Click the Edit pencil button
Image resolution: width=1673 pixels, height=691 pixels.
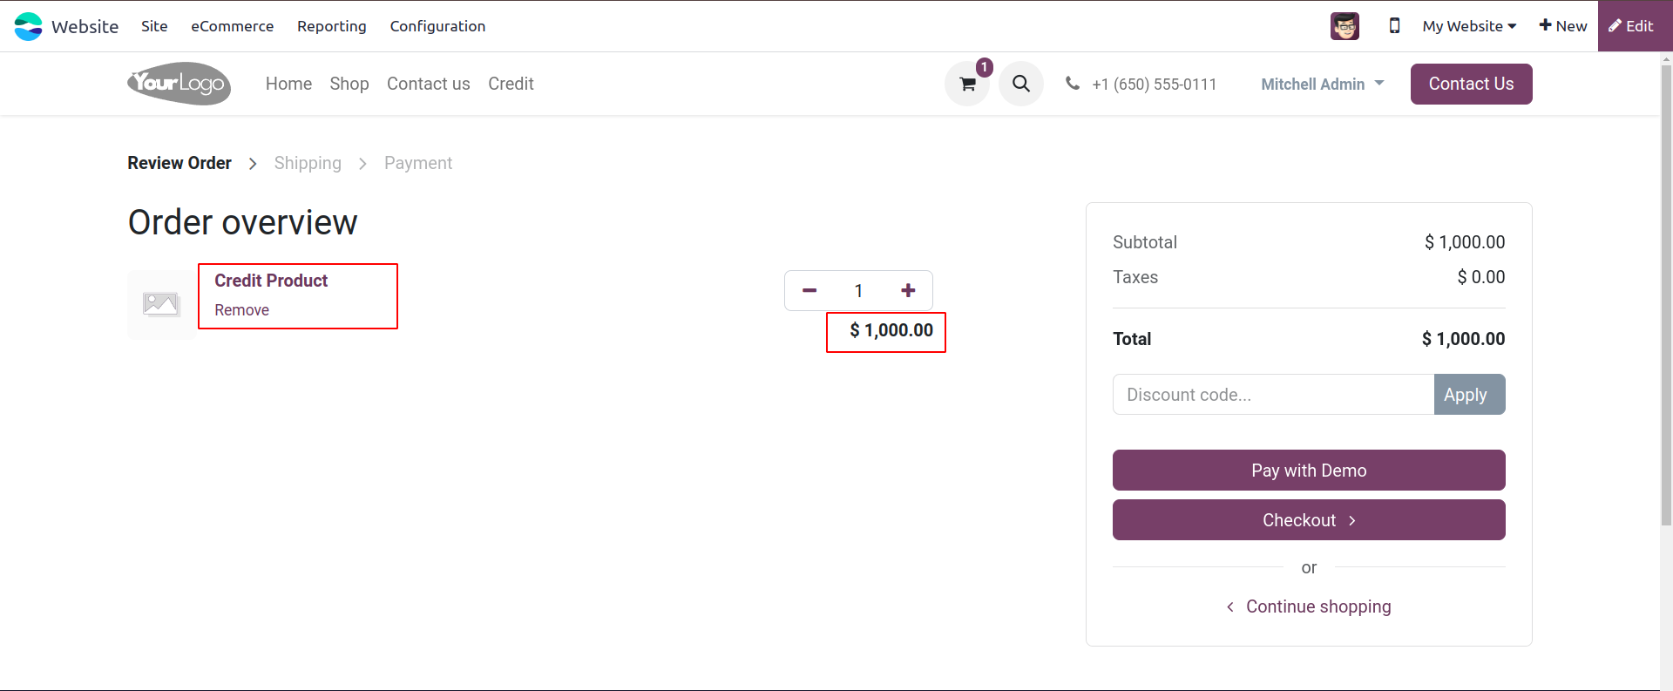tap(1631, 26)
